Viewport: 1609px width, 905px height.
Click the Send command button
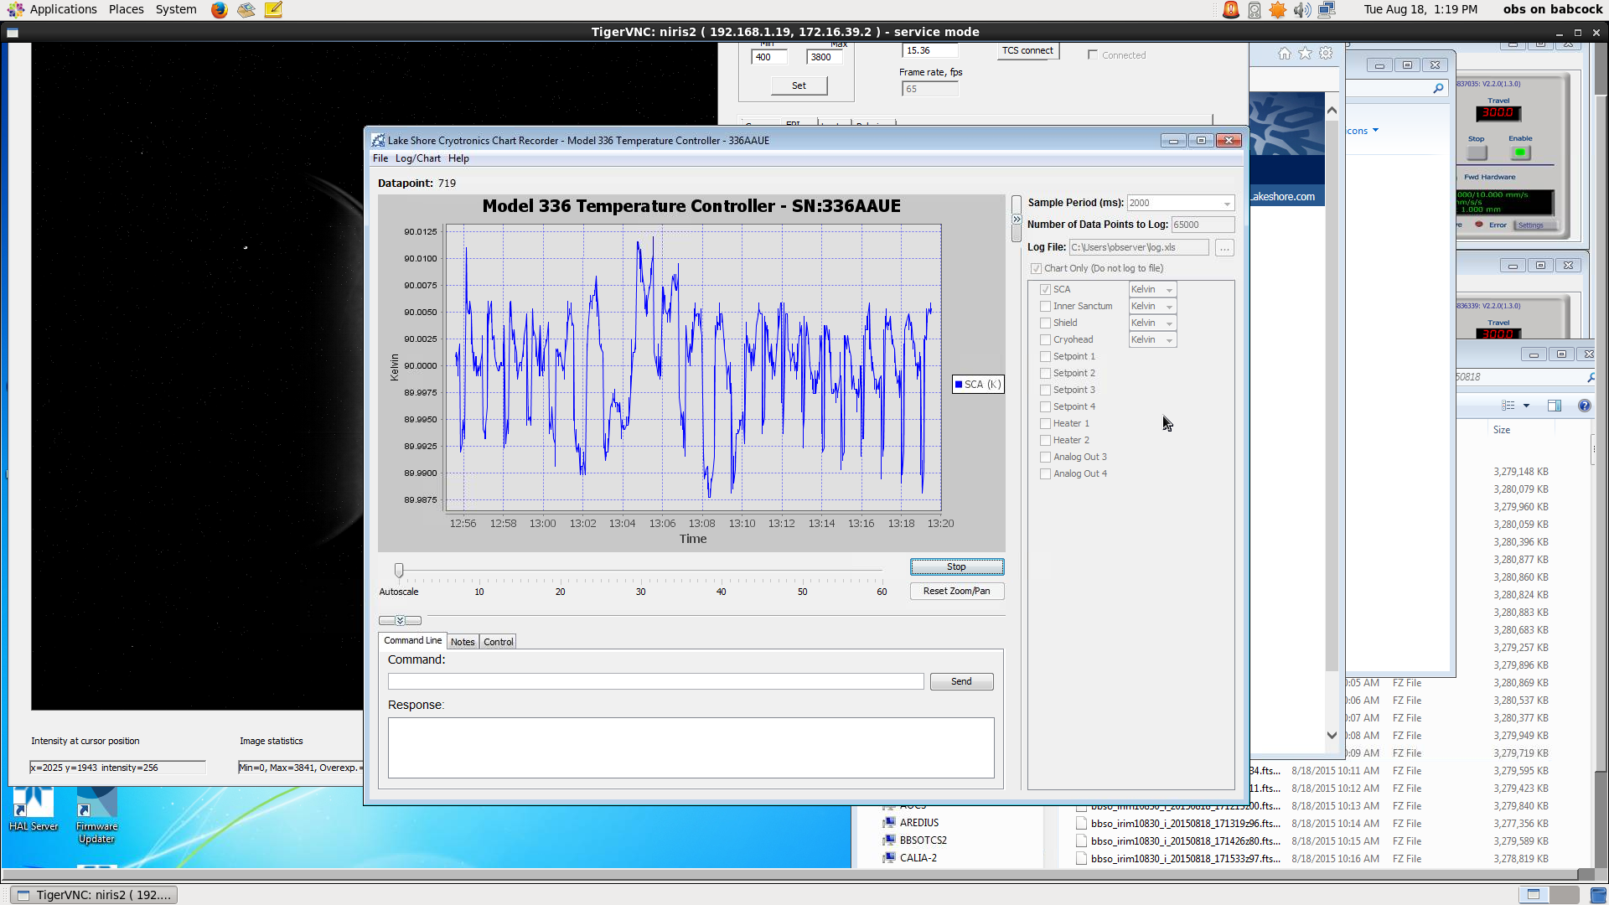[961, 682]
